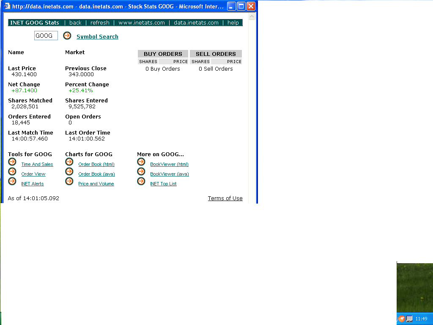
Task: Click the arrow icon next to BookViewer (html)
Action: pos(141,162)
